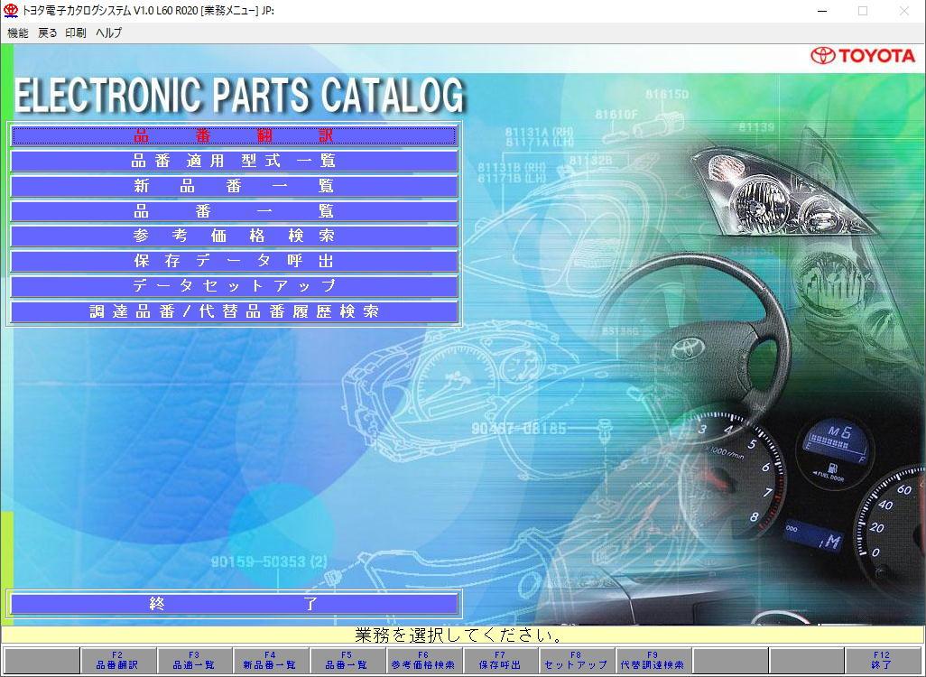Click the F5 品番一覧 function key
Screen dimensions: 926x677
click(347, 661)
